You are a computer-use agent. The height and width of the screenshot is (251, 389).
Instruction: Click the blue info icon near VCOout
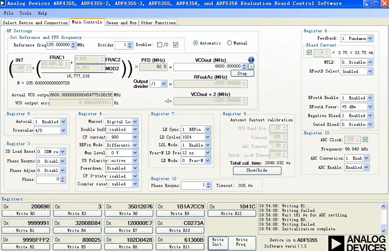(251, 60)
